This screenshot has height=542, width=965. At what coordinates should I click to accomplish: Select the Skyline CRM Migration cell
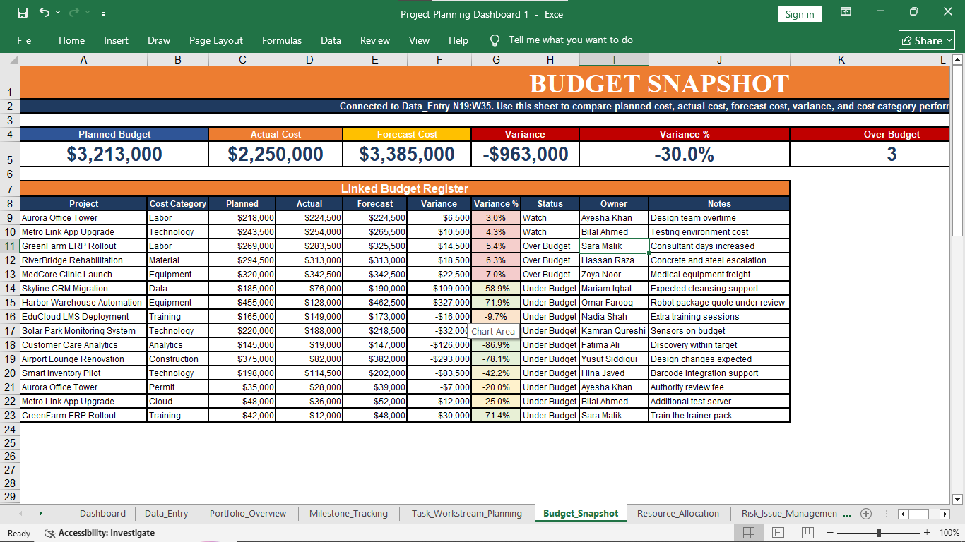(83, 289)
